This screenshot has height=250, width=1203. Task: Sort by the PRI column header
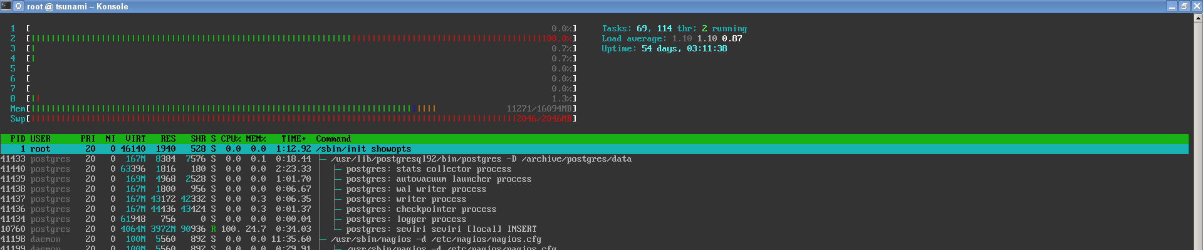(x=88, y=138)
